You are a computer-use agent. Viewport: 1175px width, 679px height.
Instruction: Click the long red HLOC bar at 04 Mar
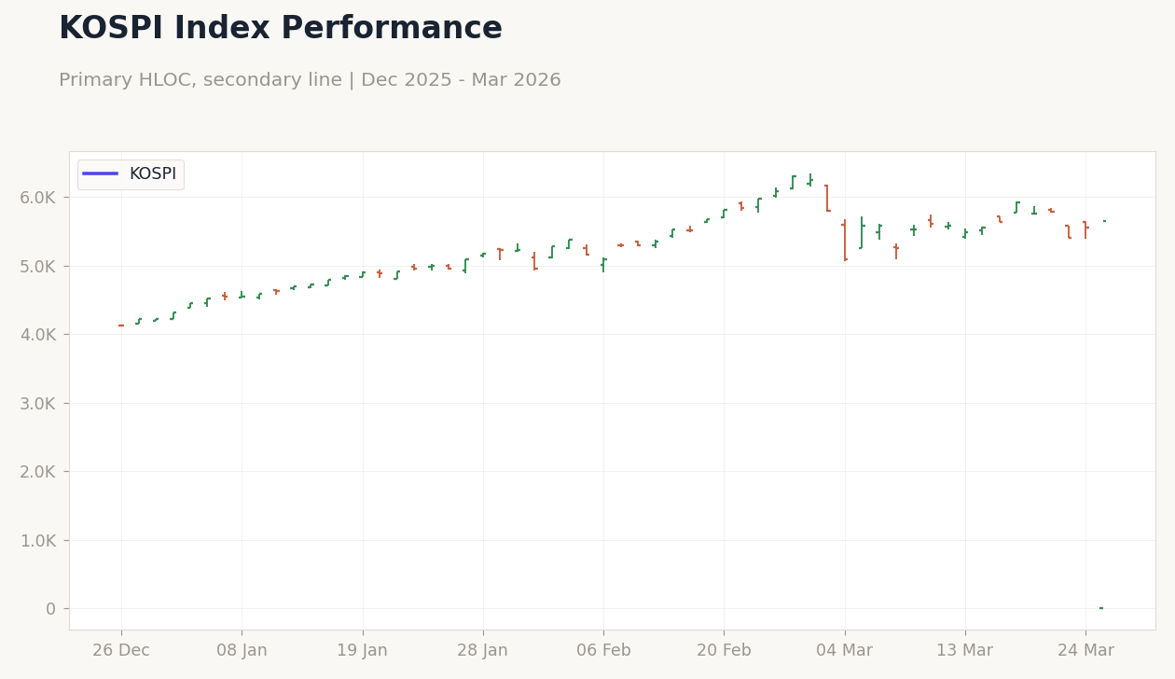click(x=844, y=240)
